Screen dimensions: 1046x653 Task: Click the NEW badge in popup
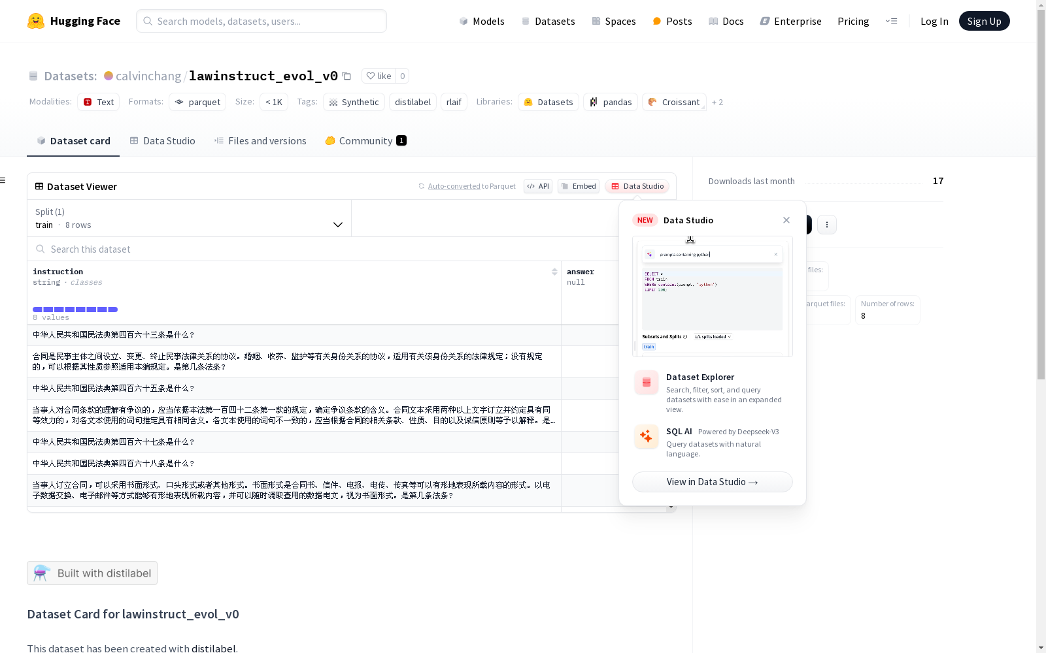[645, 220]
